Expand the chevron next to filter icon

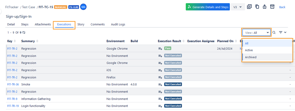(285, 32)
